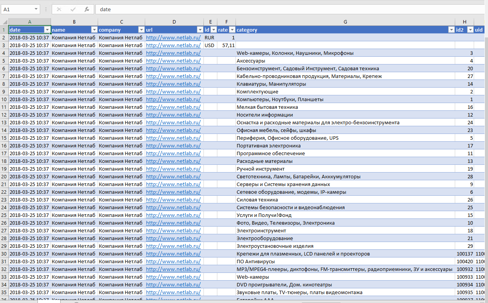This screenshot has height=303, width=488.
Task: Open netlab.ru link in row 35
Action: 173,292
